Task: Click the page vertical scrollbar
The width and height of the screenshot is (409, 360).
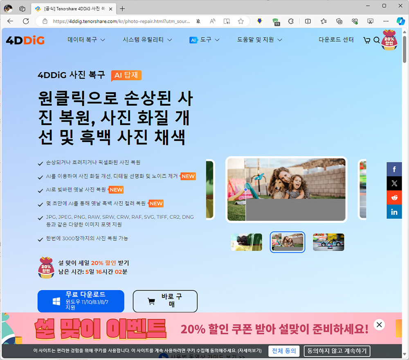Action: tap(405, 49)
